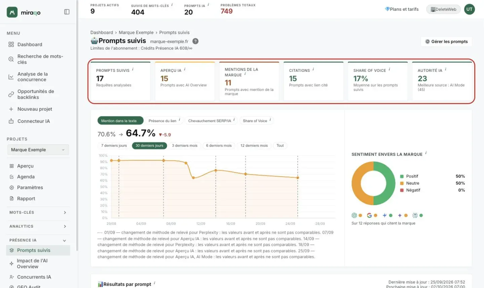Click the help question mark icon by marque-exemple.fr
The width and height of the screenshot is (484, 288).
click(x=195, y=41)
